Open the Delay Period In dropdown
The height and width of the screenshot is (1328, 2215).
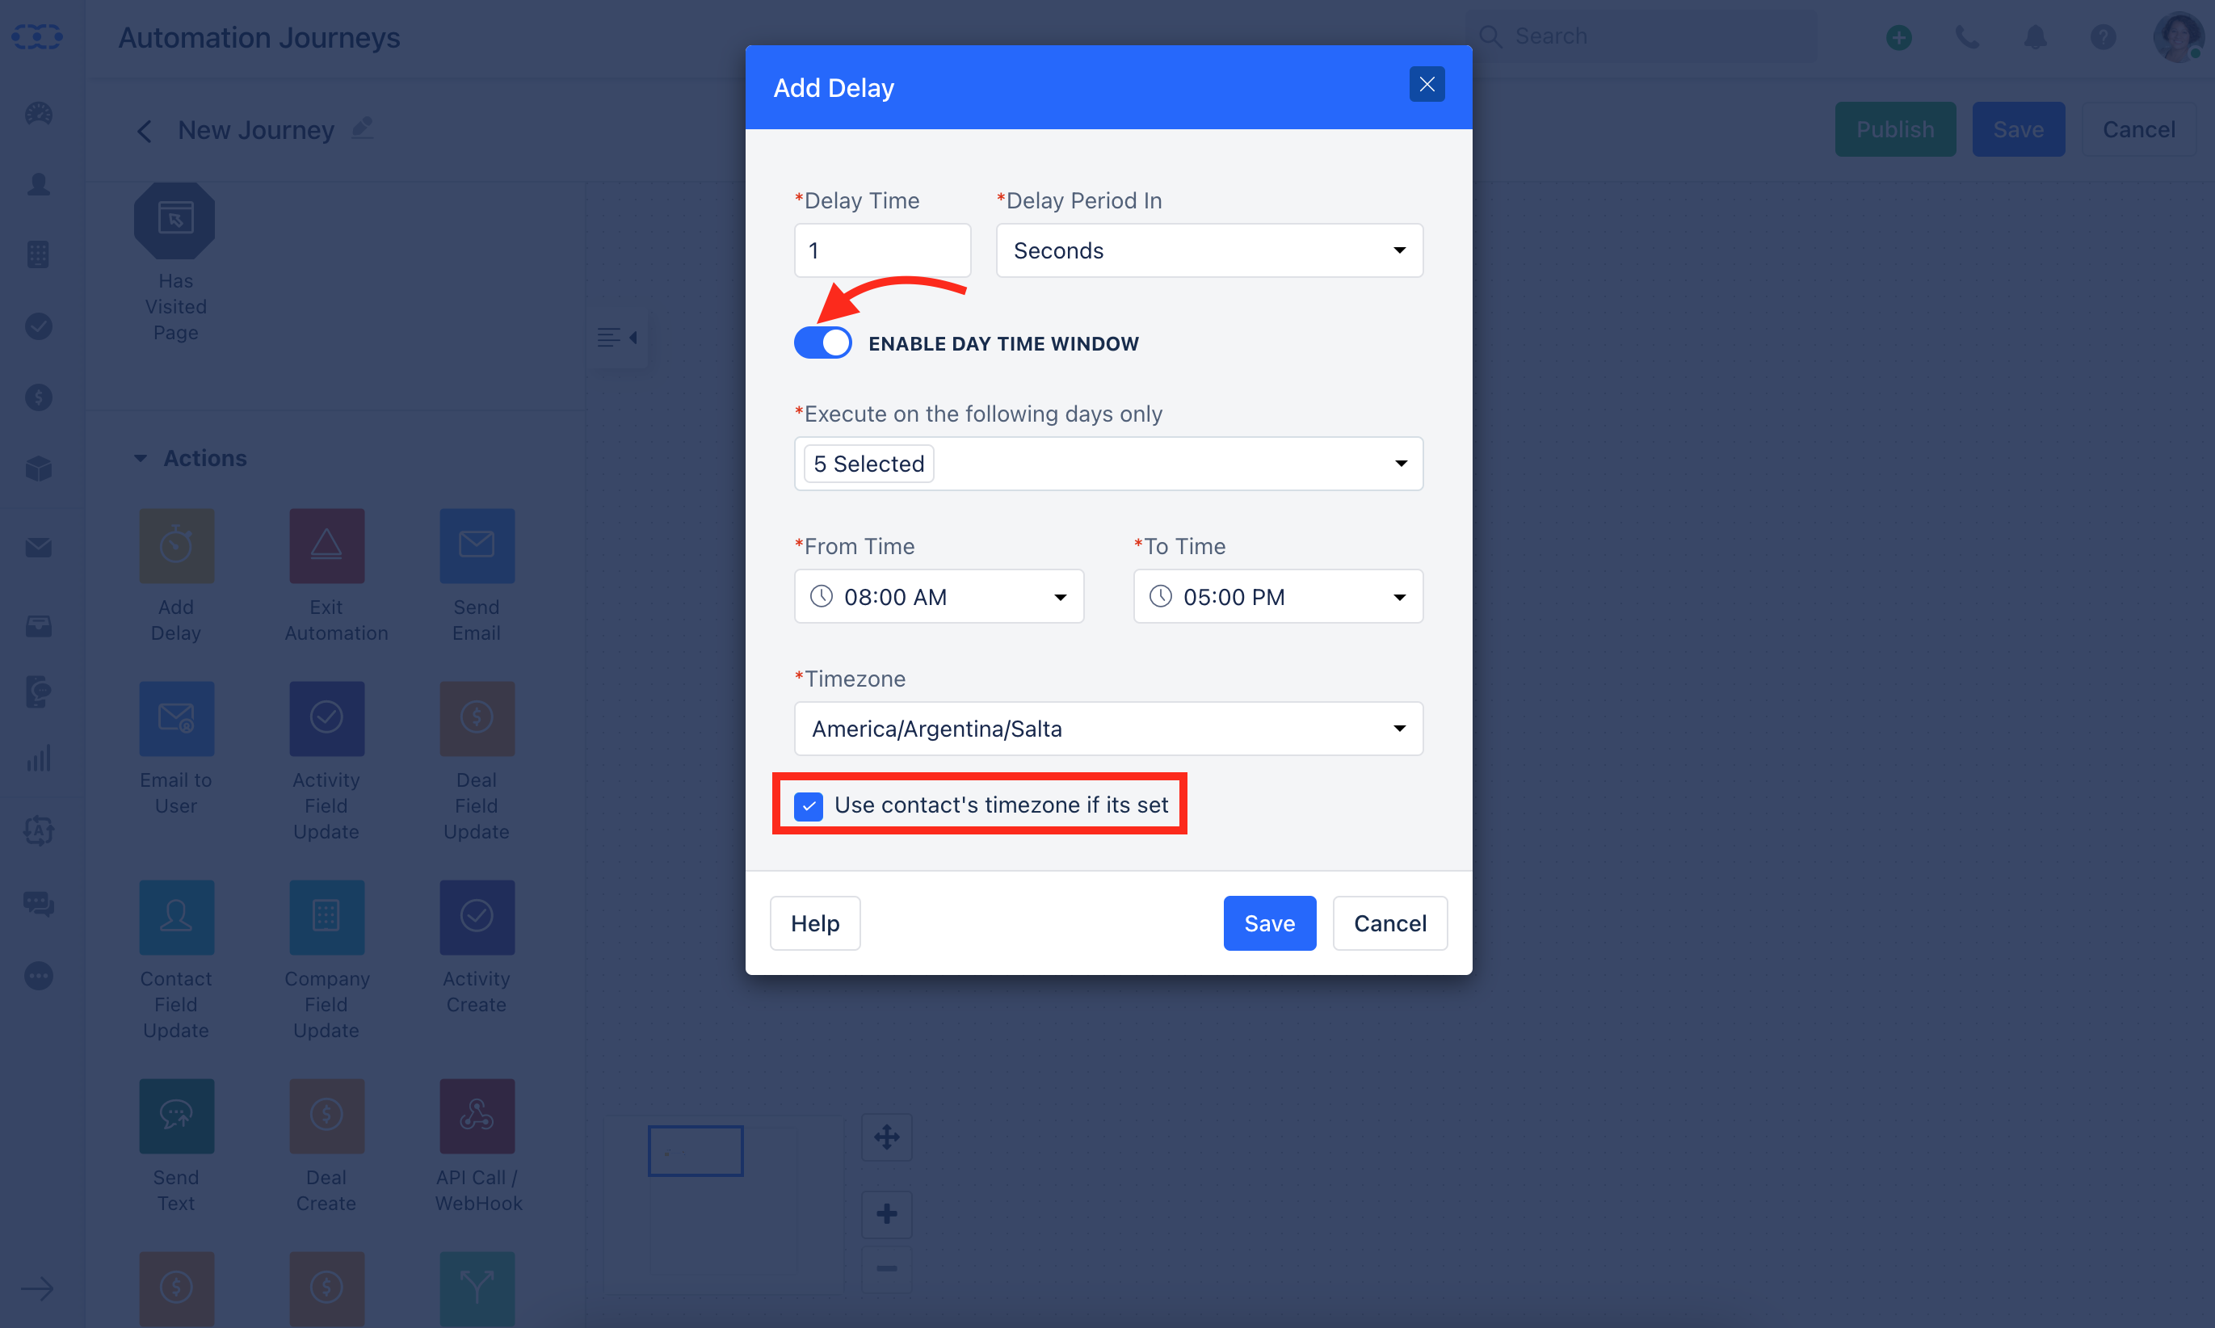coord(1209,250)
